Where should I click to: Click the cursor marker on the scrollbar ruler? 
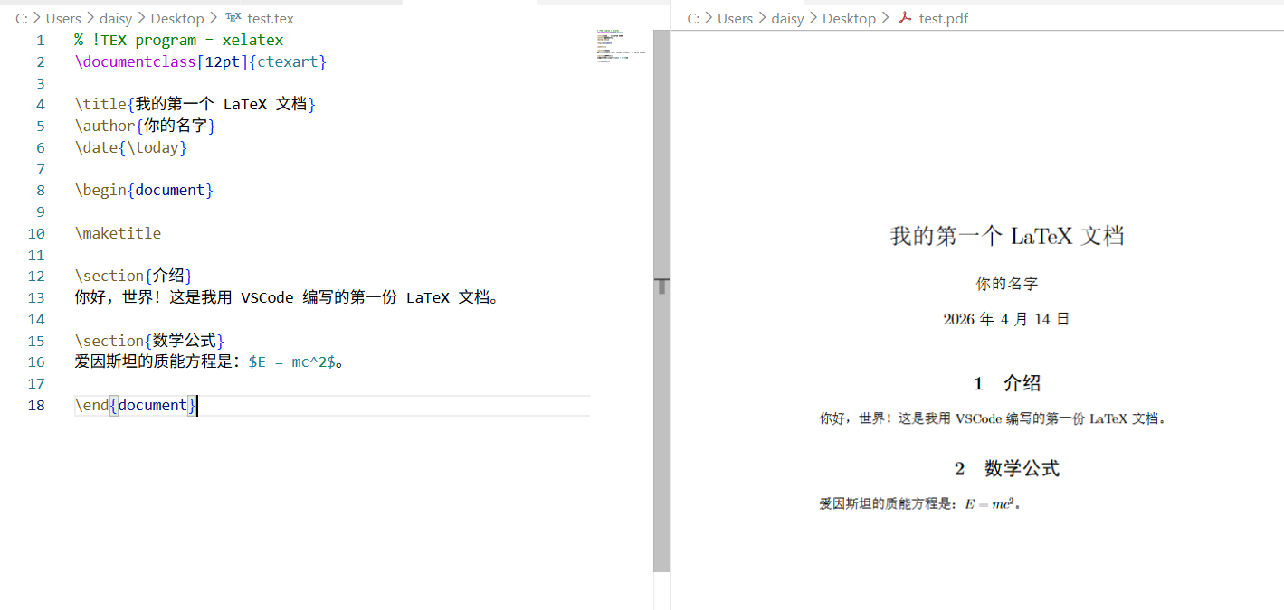click(x=661, y=286)
